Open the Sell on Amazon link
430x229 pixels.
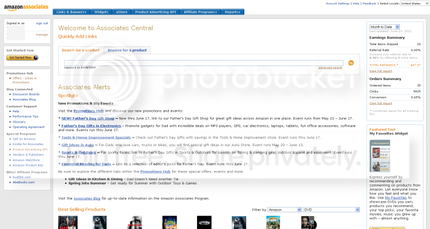[24, 139]
